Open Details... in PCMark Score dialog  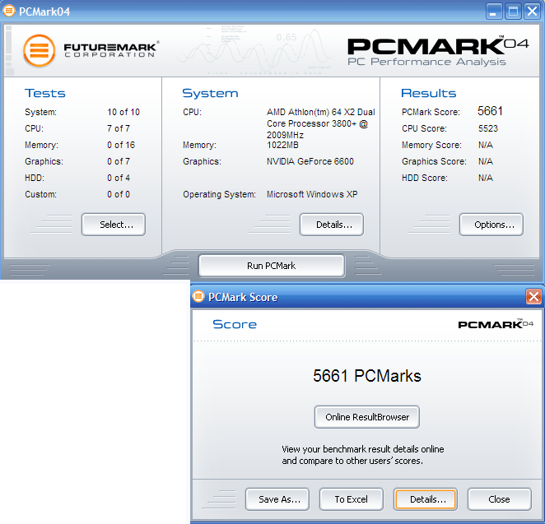(426, 499)
